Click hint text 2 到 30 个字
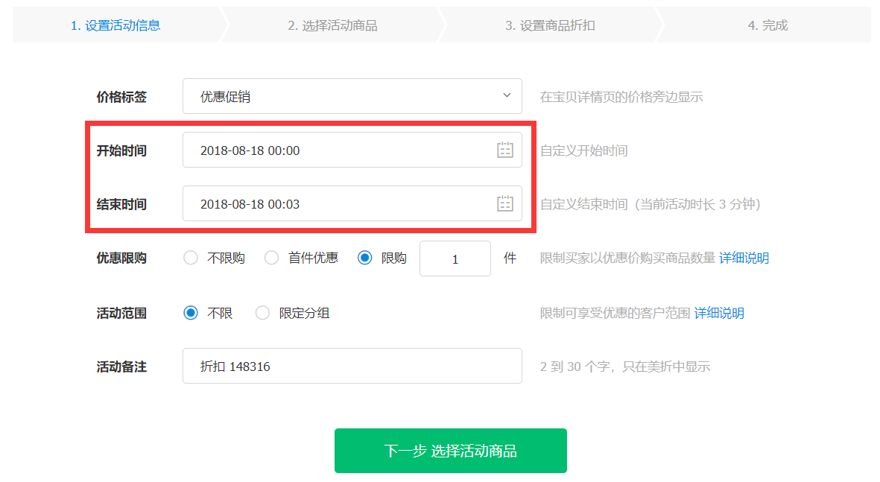Image resolution: width=880 pixels, height=482 pixels. (x=625, y=367)
